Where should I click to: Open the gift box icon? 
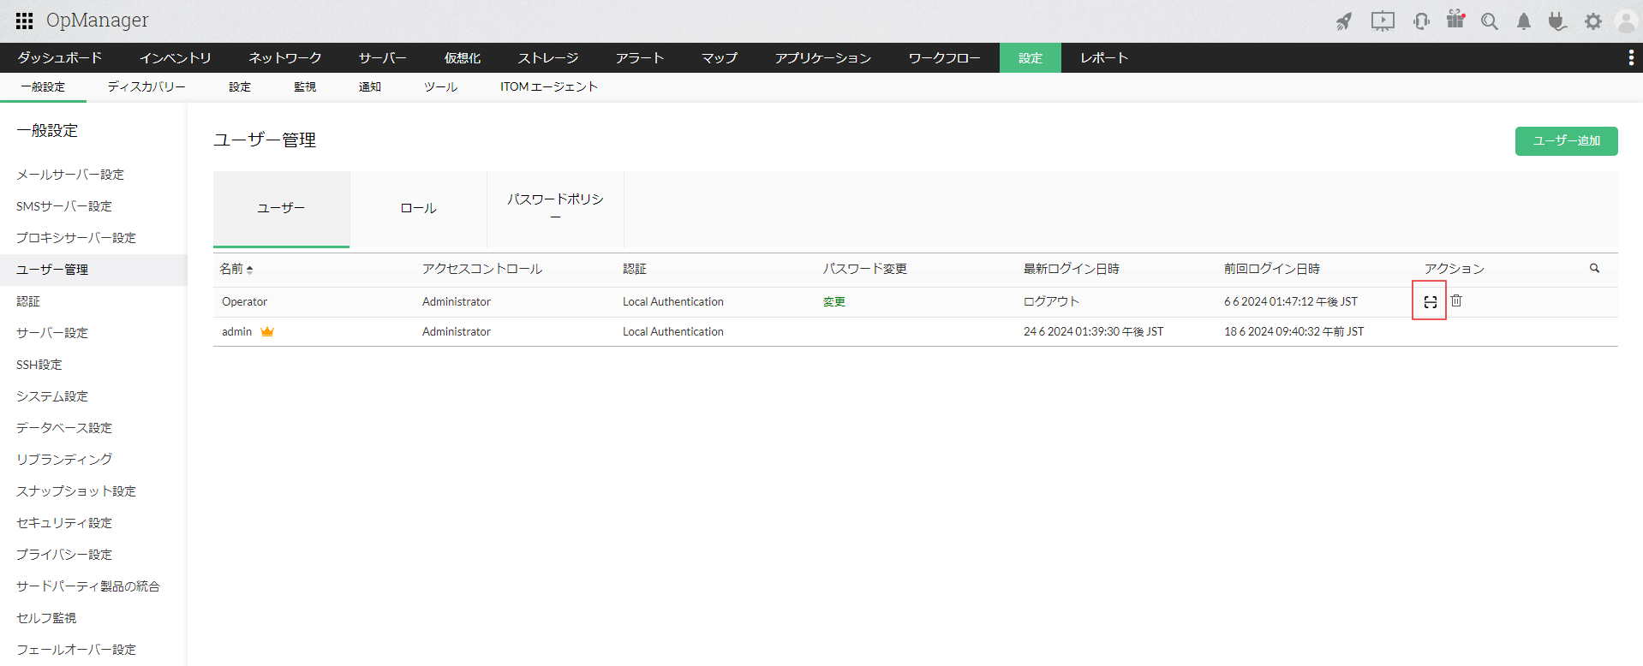tap(1455, 20)
